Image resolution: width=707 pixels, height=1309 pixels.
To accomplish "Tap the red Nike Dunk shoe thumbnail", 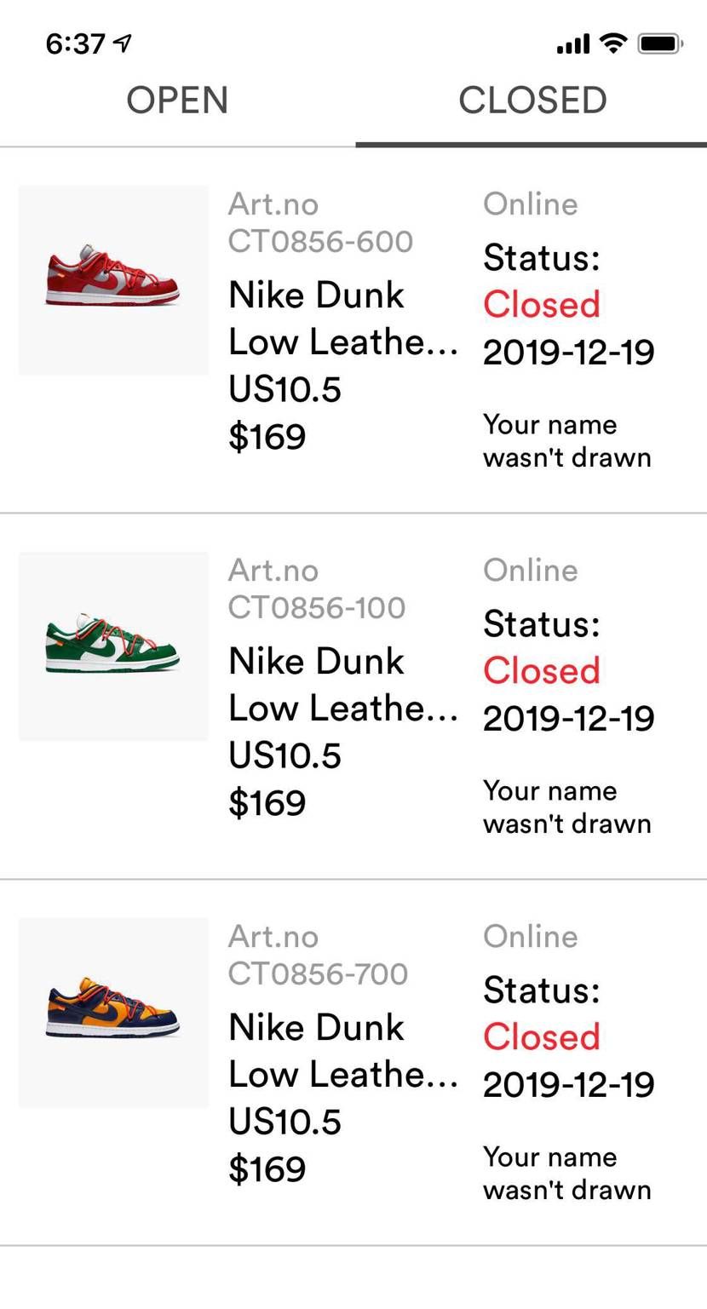I will point(113,280).
